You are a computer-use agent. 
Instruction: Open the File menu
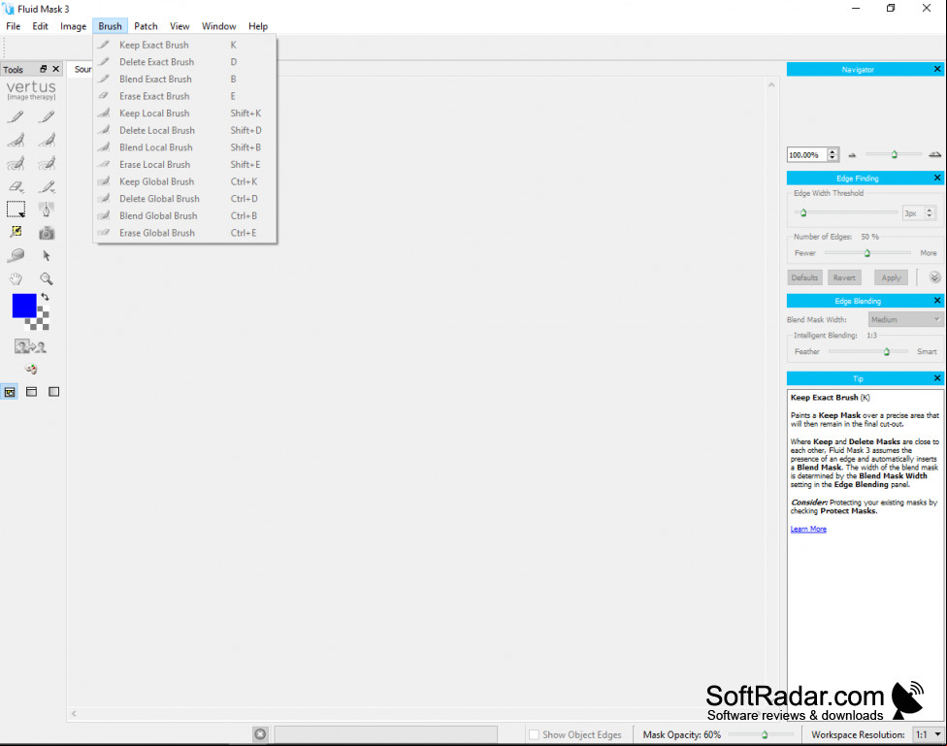[x=14, y=26]
